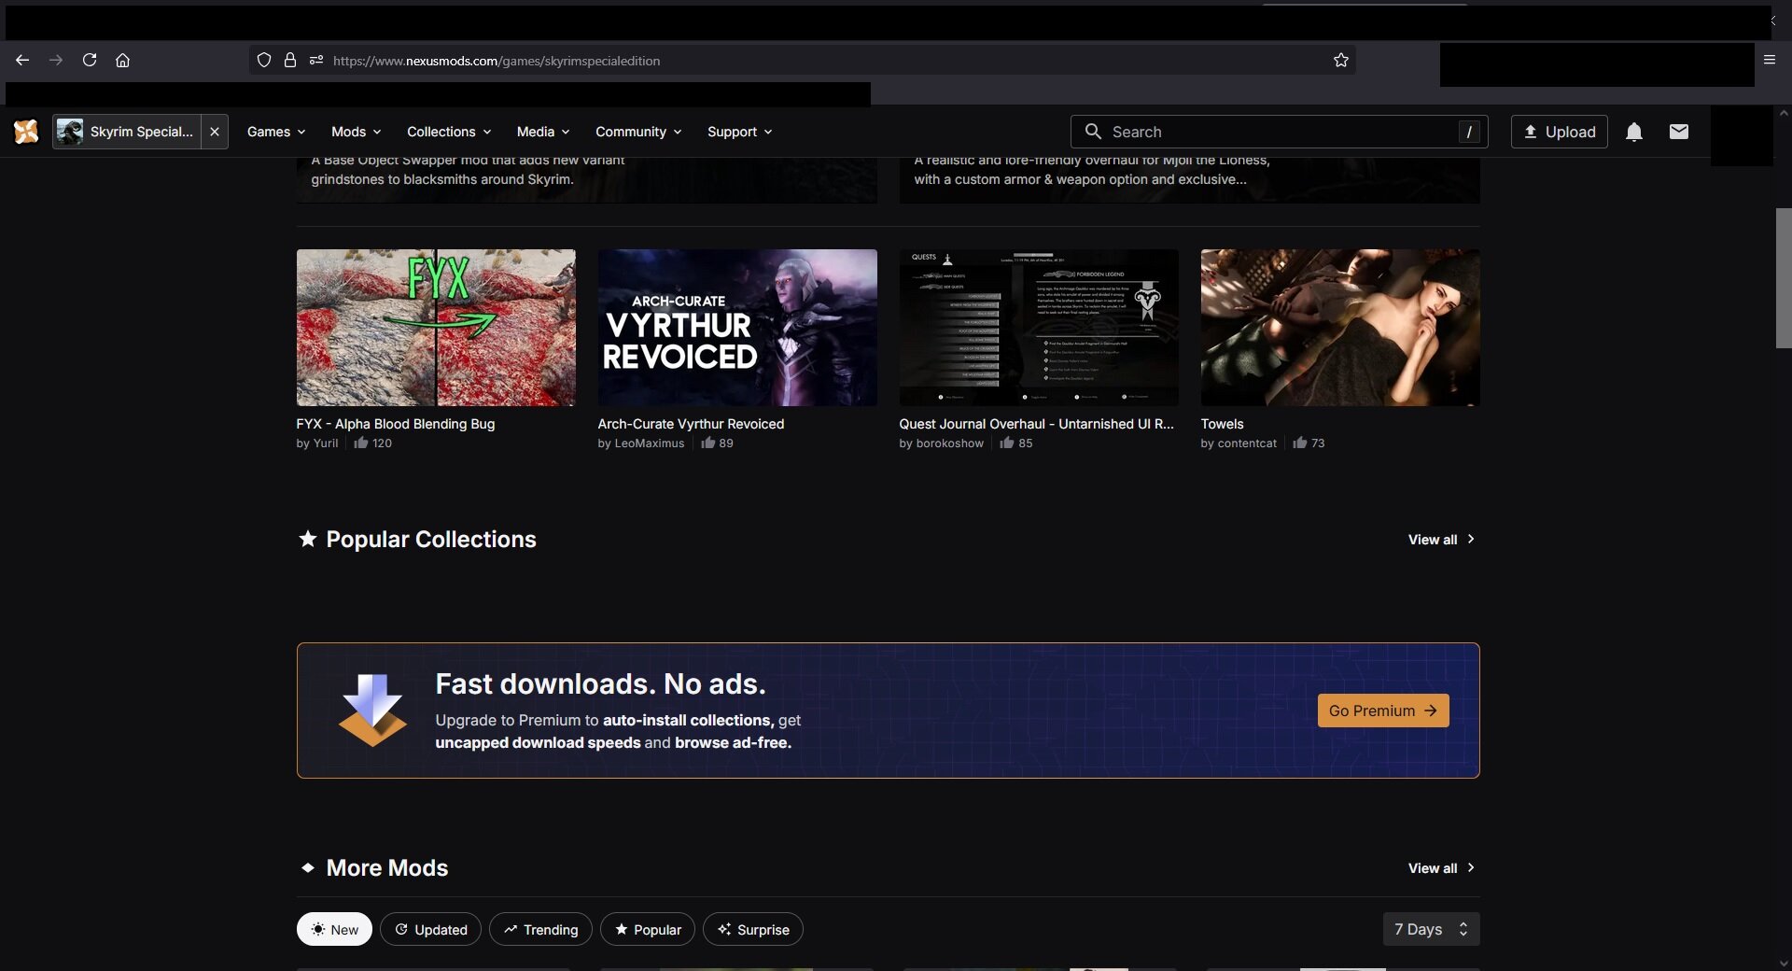The width and height of the screenshot is (1792, 971).
Task: Open the notifications bell
Action: coord(1634,132)
